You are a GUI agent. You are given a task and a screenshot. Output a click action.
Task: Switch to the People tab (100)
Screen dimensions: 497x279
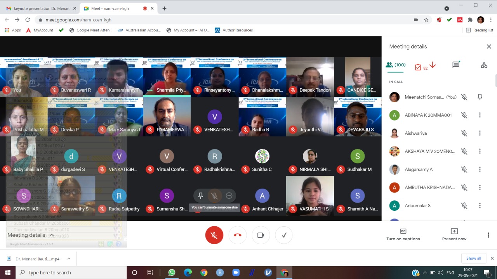click(396, 65)
